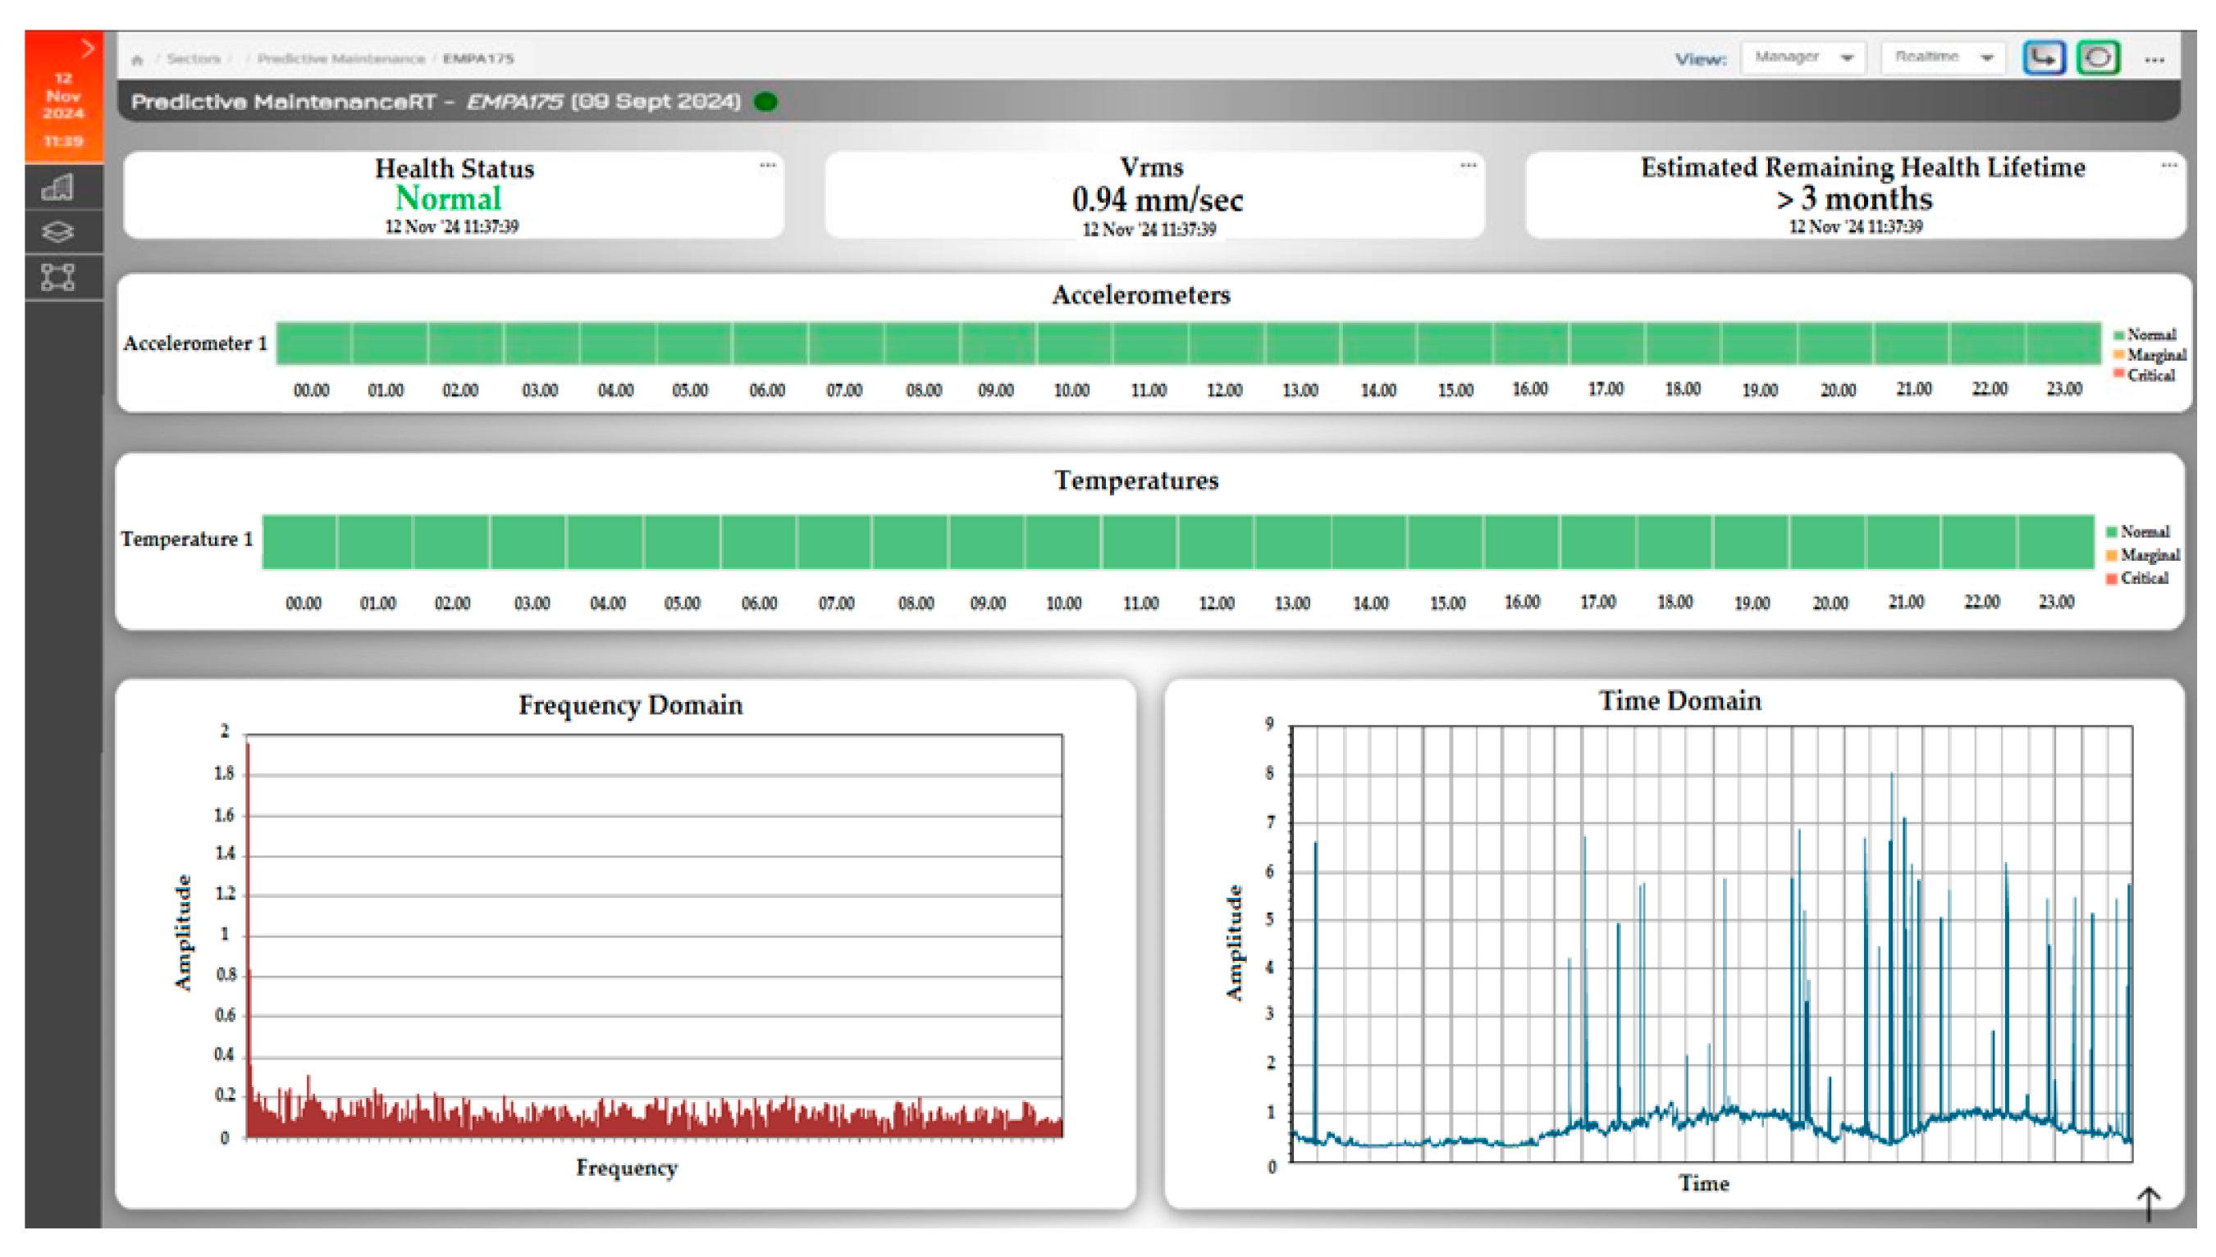Screen dimensions: 2216x1257
Task: Open the node diagram sidebar icon
Action: click(x=58, y=277)
